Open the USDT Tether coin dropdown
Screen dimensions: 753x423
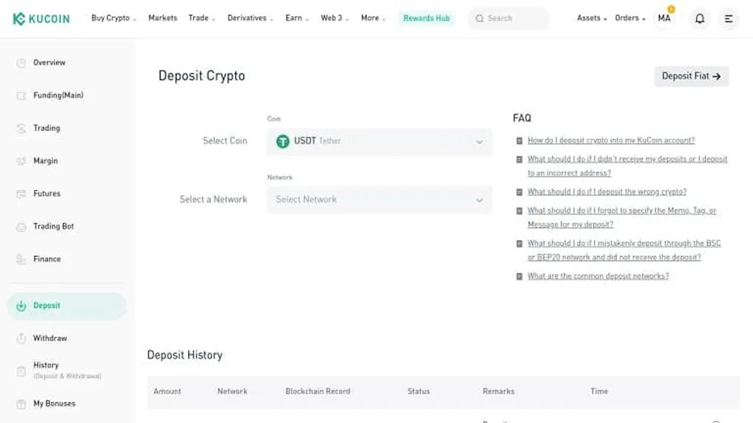379,141
